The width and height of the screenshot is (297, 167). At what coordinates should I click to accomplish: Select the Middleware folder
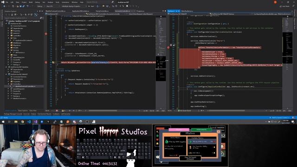click(17, 43)
